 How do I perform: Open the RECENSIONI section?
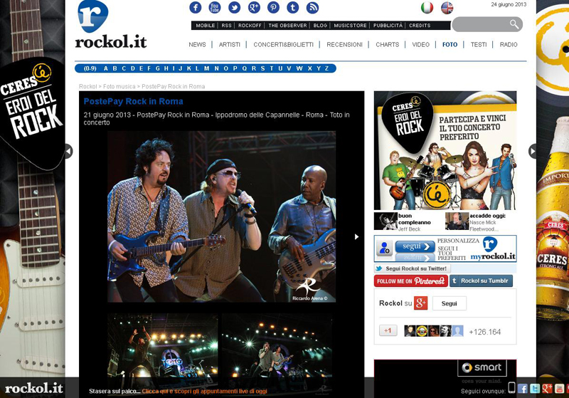pos(344,44)
